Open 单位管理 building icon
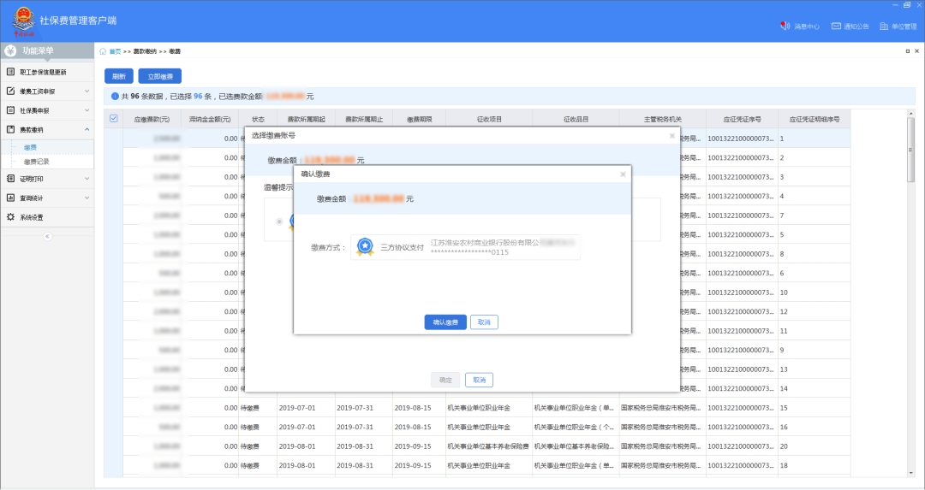Viewport: 925px width, 490px height. [884, 26]
